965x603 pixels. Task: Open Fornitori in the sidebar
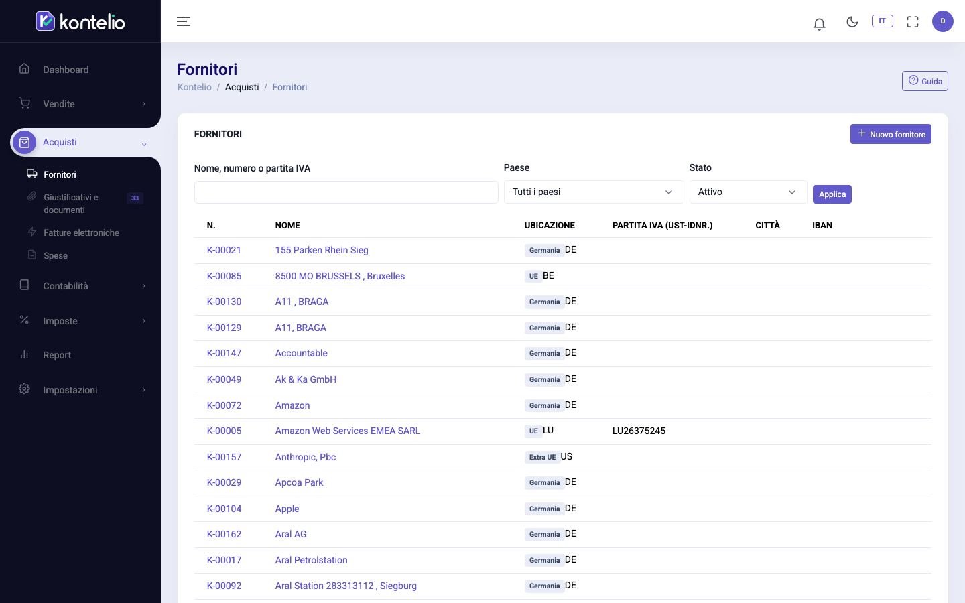(x=60, y=174)
